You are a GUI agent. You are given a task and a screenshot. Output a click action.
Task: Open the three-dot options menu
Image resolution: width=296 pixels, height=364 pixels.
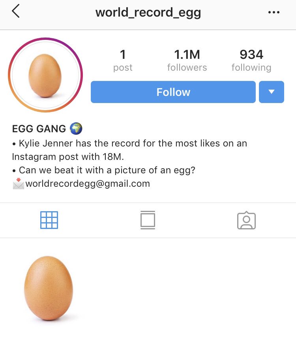click(x=274, y=12)
